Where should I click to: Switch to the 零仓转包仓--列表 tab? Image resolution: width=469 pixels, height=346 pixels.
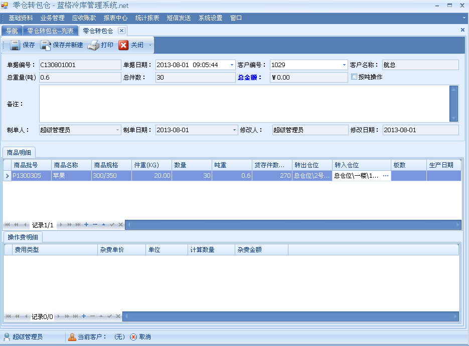[50, 31]
